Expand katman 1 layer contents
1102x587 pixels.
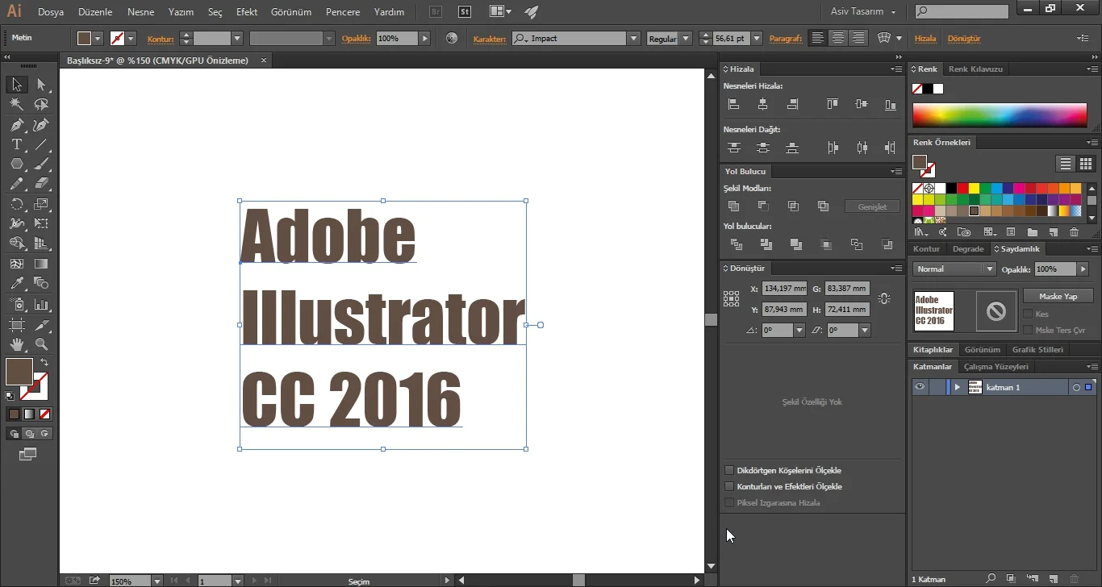click(x=958, y=387)
